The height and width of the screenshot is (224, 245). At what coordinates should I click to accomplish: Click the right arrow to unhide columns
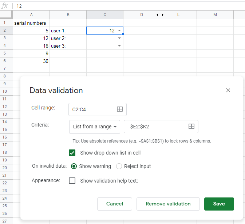click(x=163, y=15)
